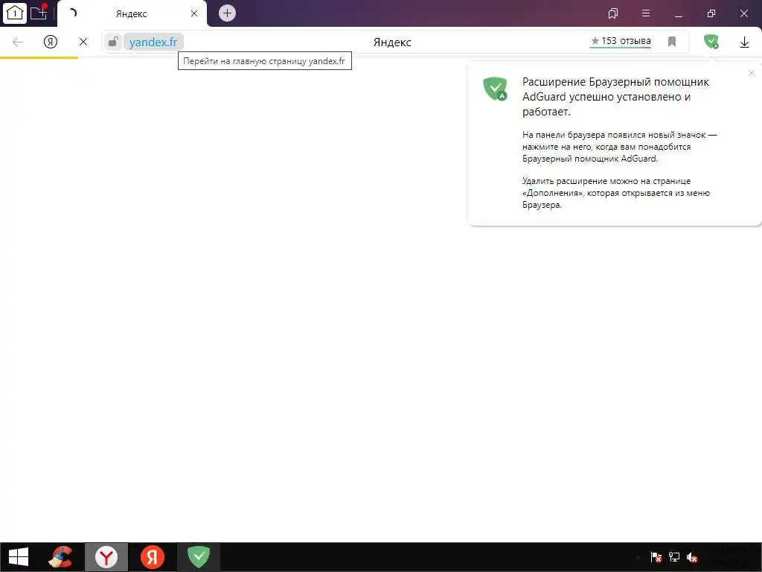Select the Яндекс browser tab
The image size is (762, 572).
pyautogui.click(x=131, y=13)
